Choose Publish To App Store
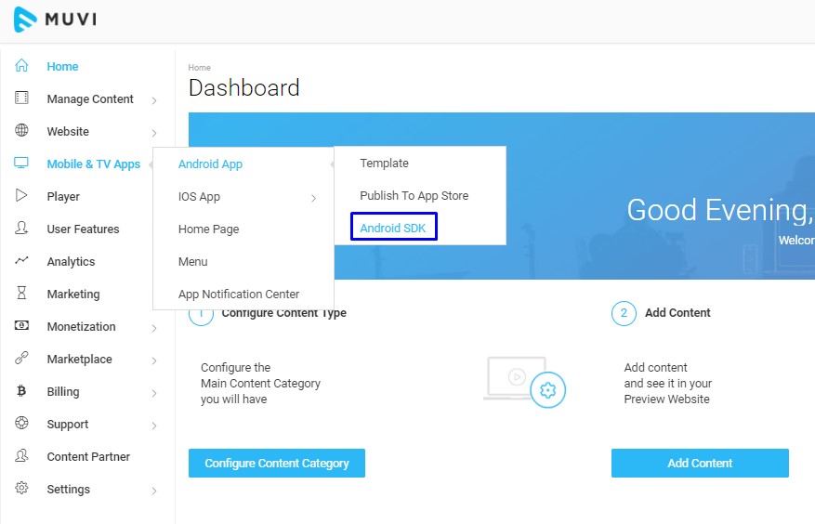The image size is (815, 524). (414, 195)
